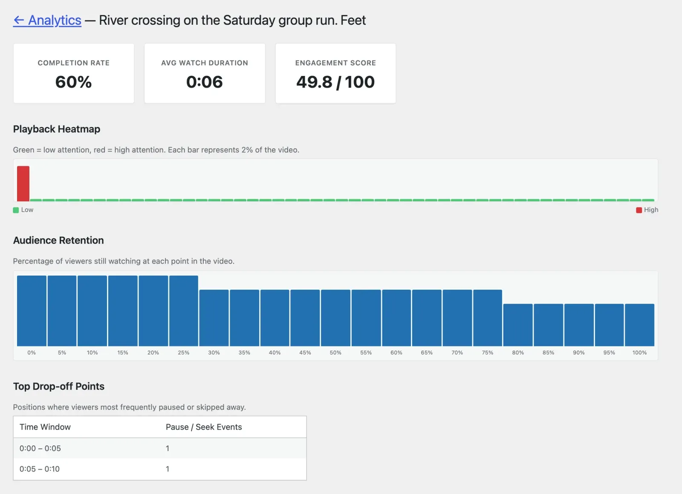The height and width of the screenshot is (494, 682).
Task: Click the Pause / Seek Events column header
Action: click(x=204, y=427)
